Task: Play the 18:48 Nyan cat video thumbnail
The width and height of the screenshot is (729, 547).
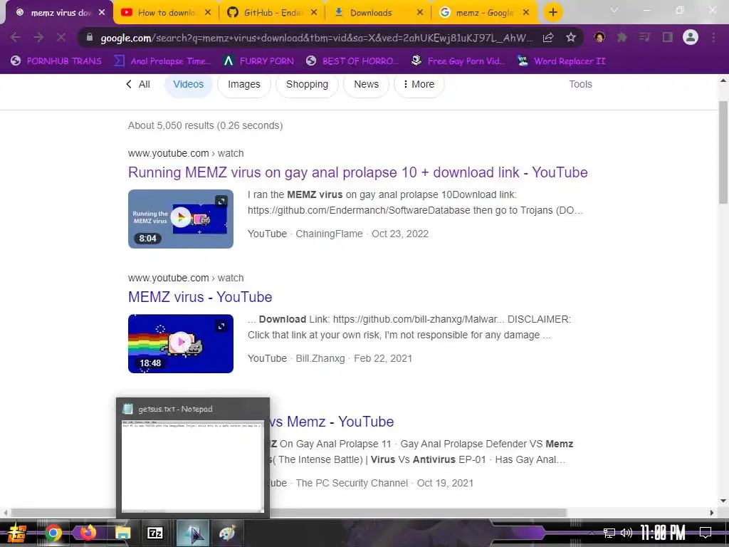Action: pos(180,343)
